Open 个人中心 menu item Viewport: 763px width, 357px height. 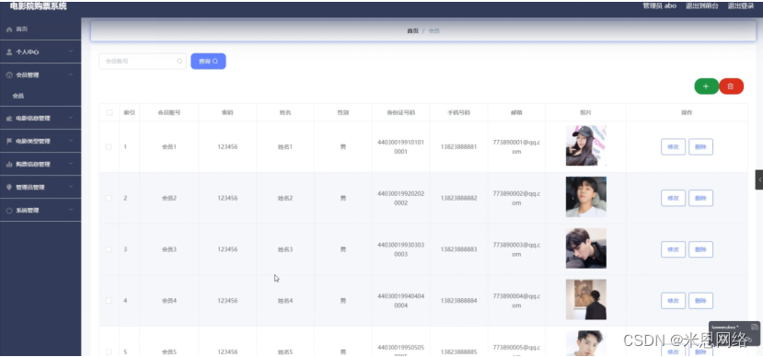click(x=40, y=52)
